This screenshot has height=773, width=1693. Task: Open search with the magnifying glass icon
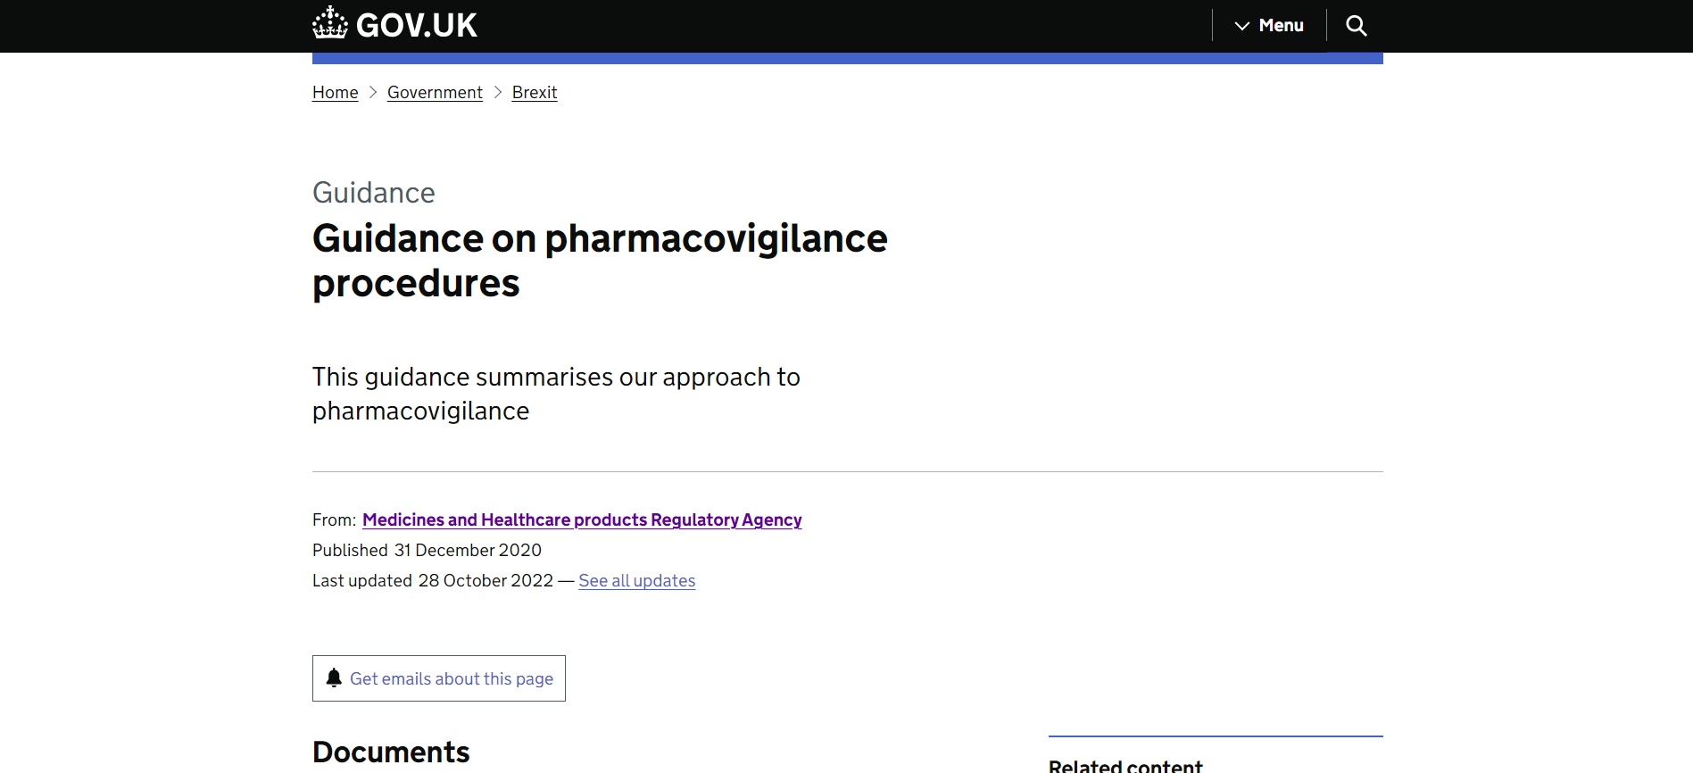coord(1356,26)
